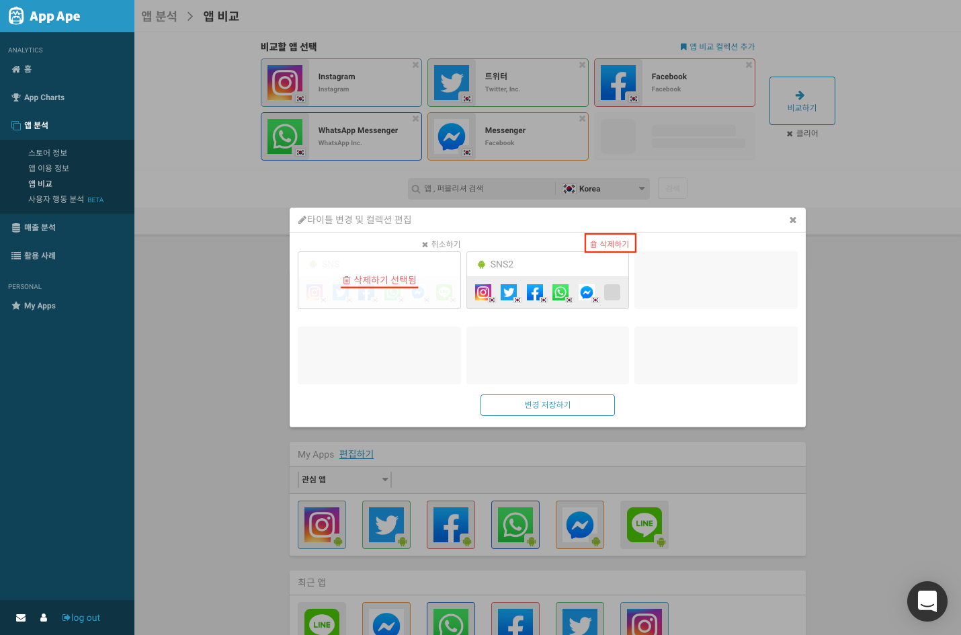This screenshot has width=961, height=635.
Task: Click 앱 비교 컬렉션 추가 link
Action: click(718, 46)
